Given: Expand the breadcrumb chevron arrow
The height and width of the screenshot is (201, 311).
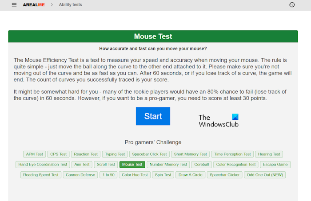Looking at the screenshot, I should point(51,5).
